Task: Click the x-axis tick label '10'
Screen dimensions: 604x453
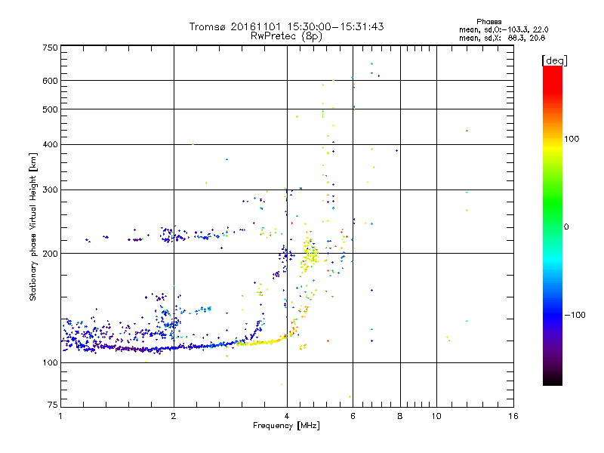Action: 436,416
